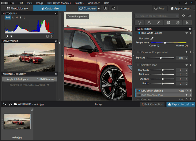Open the fx effects palette tab

(x=187, y=23)
